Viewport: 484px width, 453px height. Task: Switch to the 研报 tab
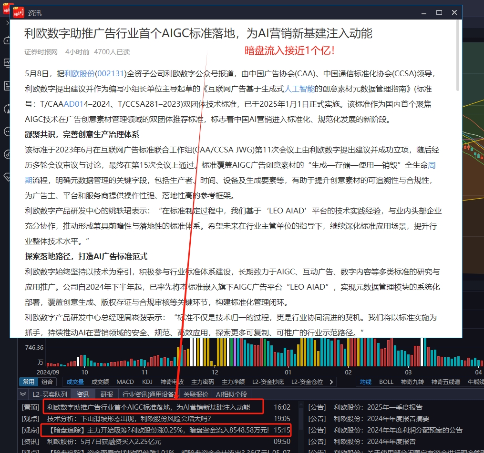(107, 394)
